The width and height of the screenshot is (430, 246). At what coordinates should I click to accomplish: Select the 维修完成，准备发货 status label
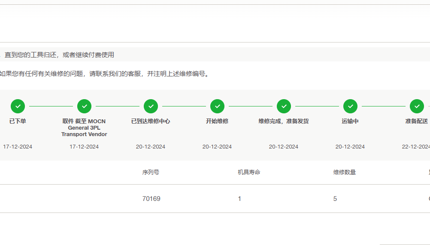[x=284, y=121]
